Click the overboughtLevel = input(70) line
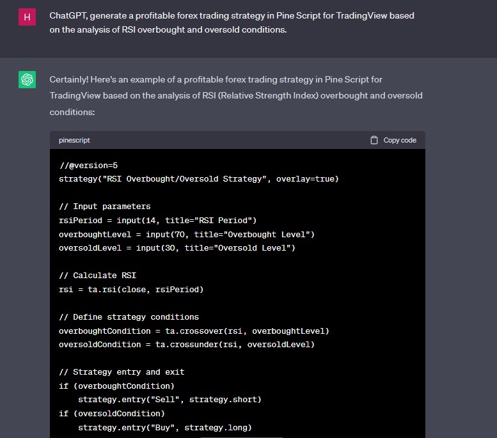 (x=187, y=235)
